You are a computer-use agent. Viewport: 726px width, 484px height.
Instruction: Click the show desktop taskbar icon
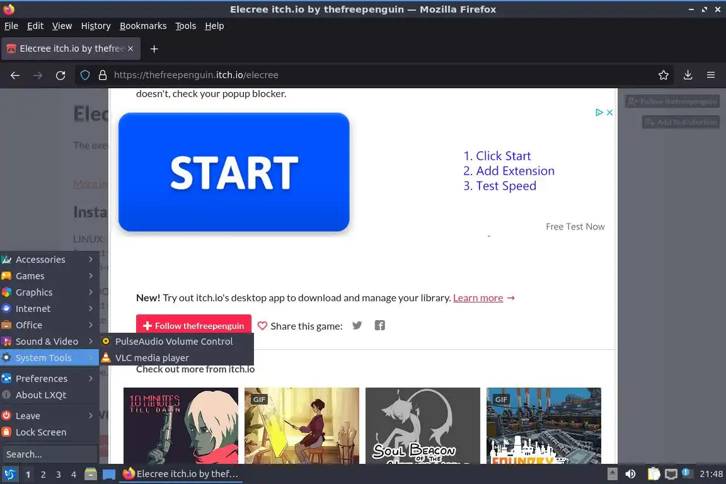109,475
